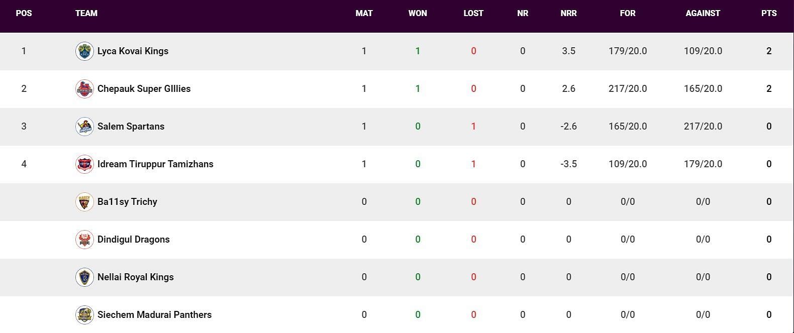Click the Ba11sy Trichy team logo

pyautogui.click(x=84, y=202)
